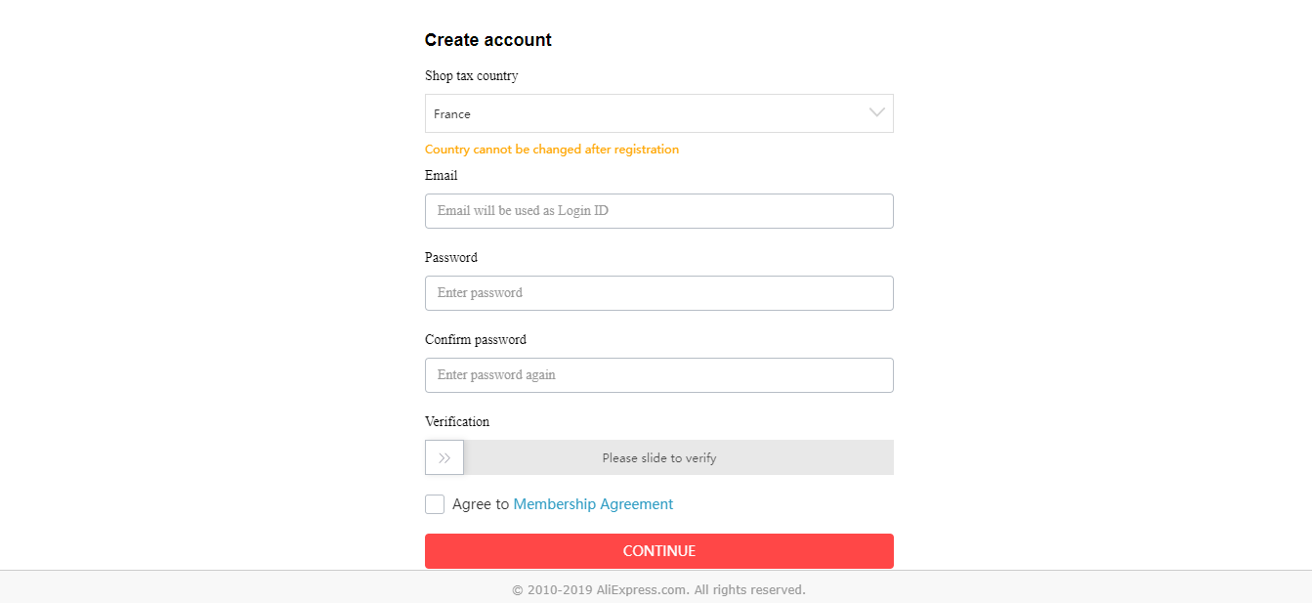Open the Shop tax country combo box

658,113
